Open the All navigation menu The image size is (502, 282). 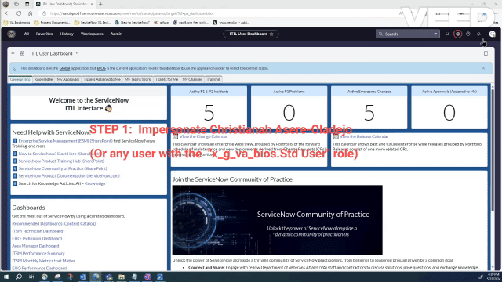[27, 34]
